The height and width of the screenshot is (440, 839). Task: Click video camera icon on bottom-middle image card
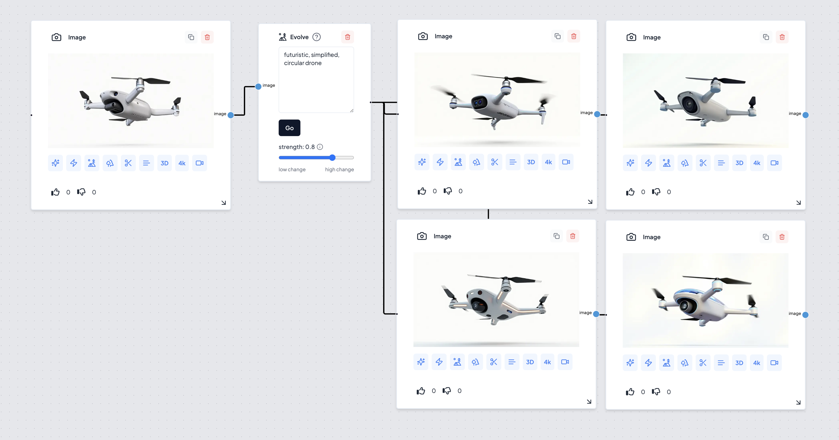point(565,362)
